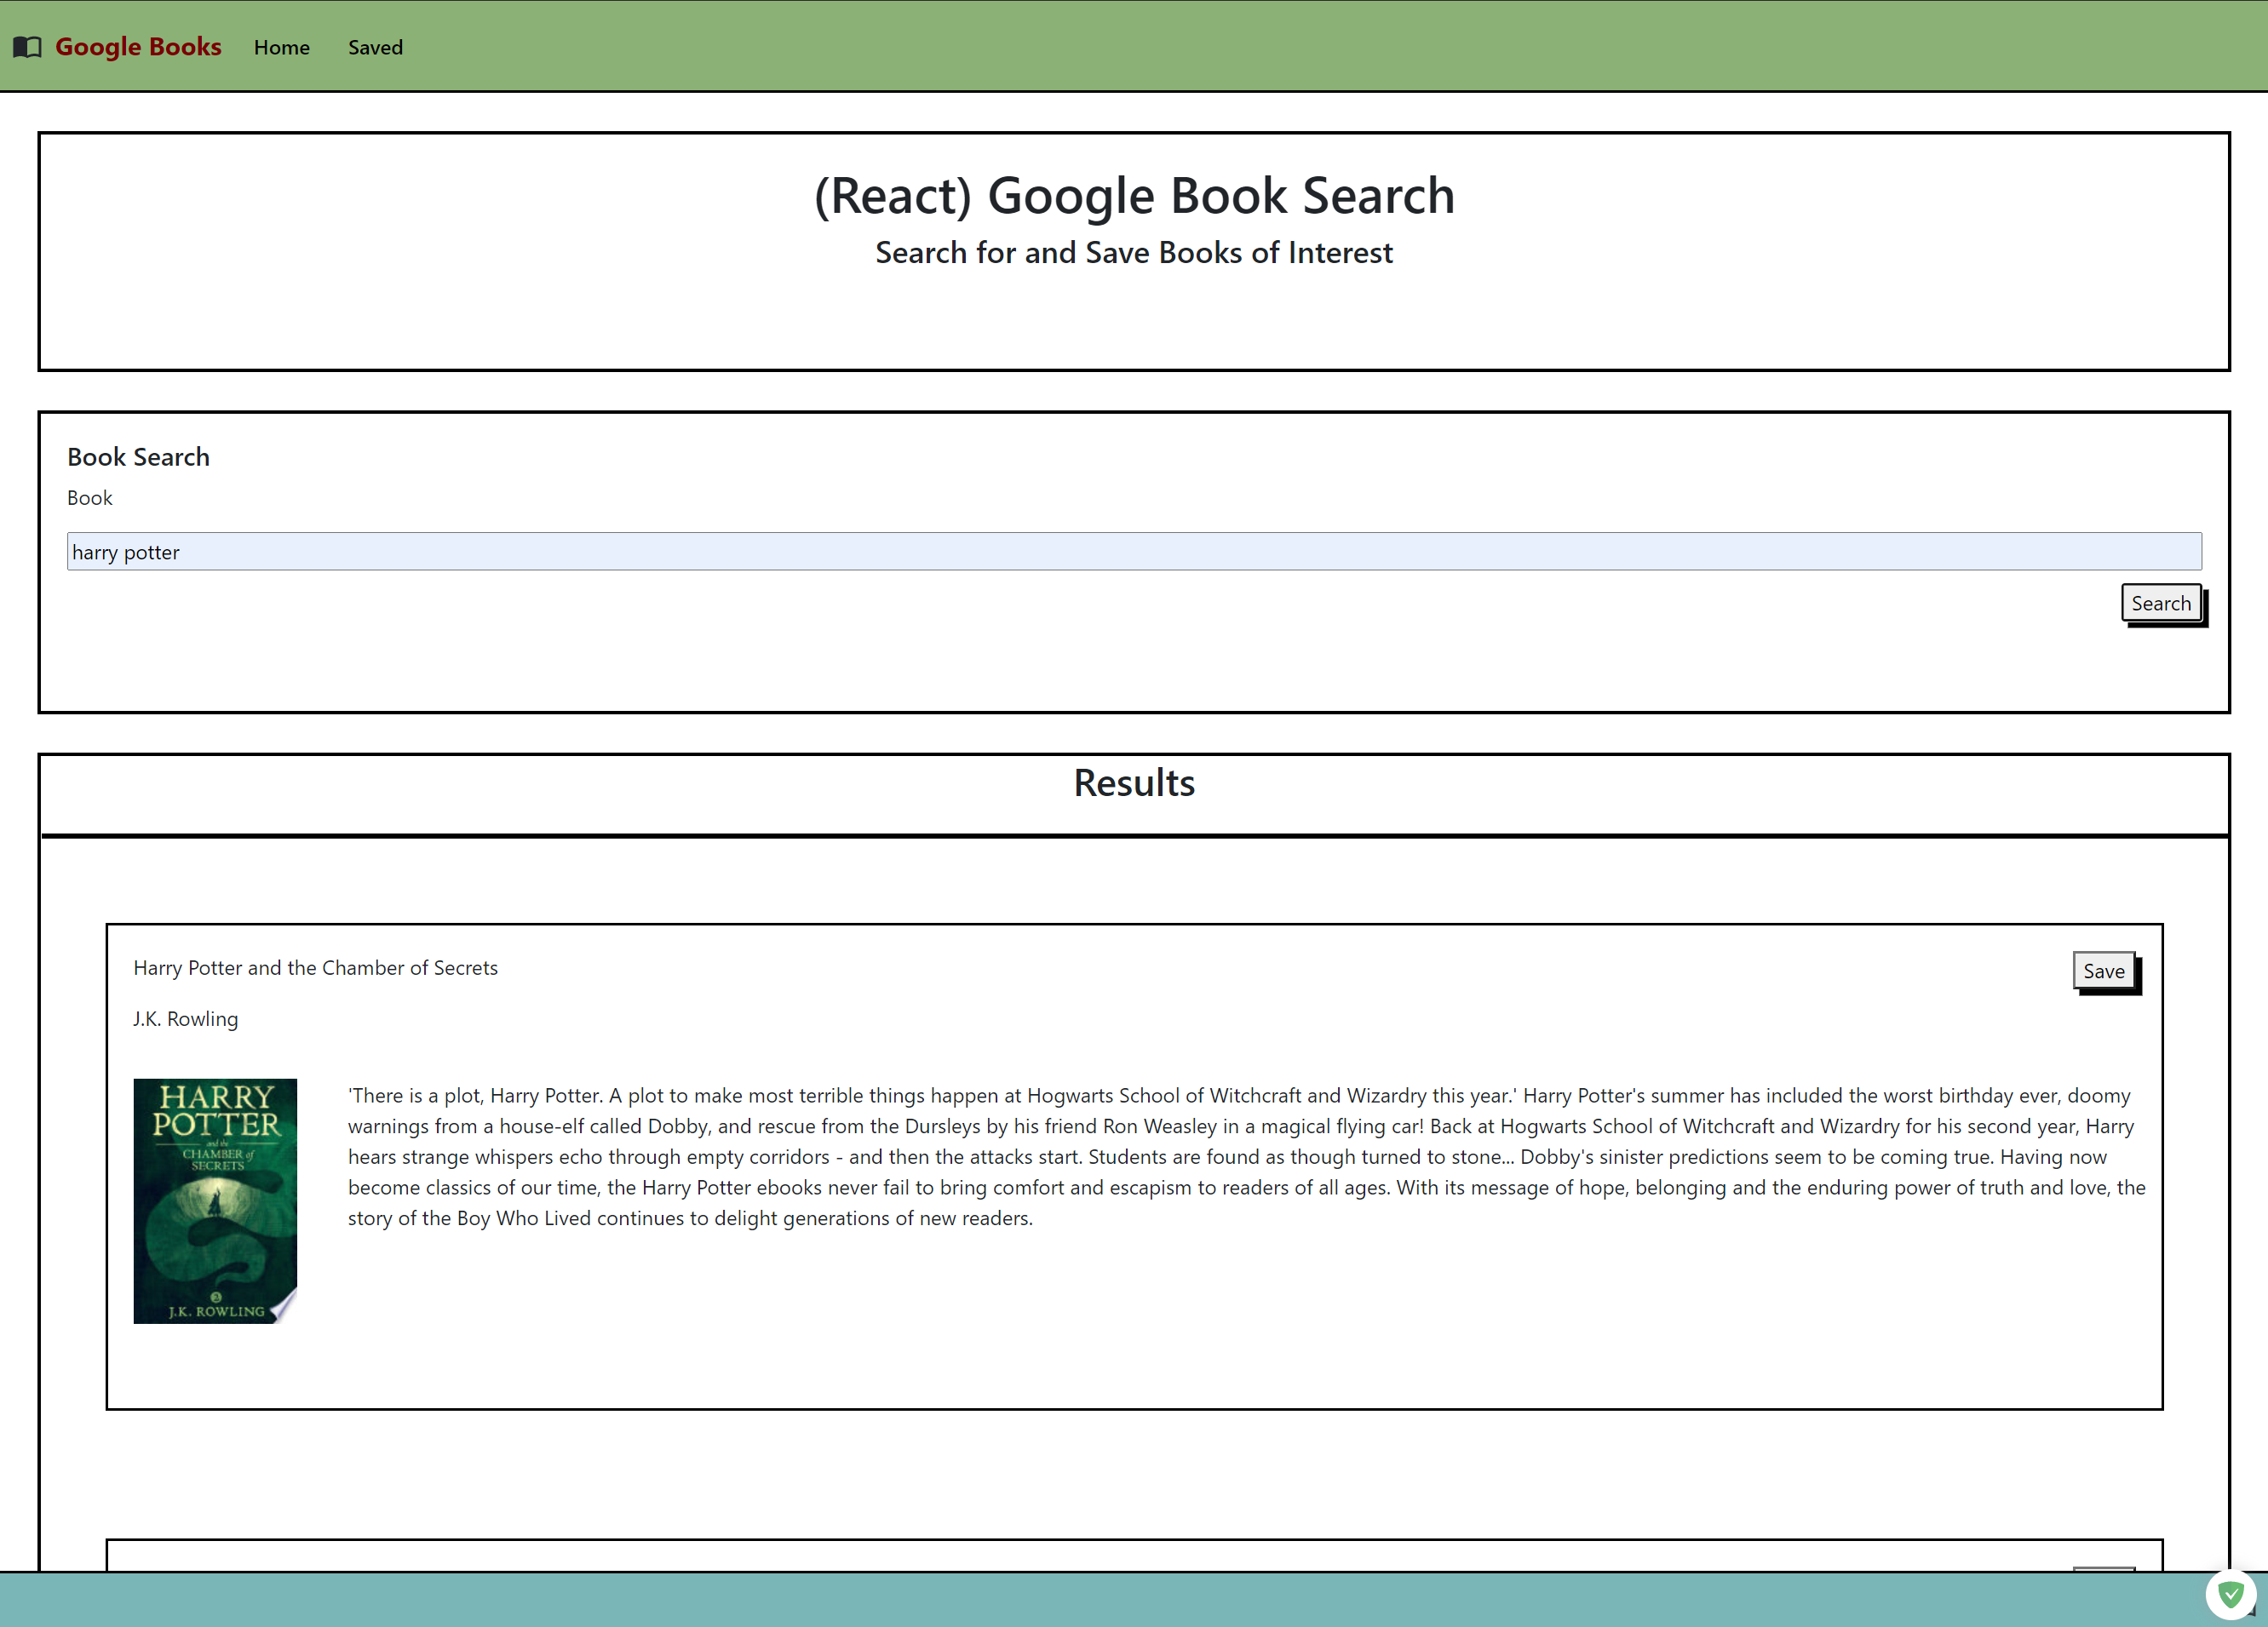Open the Home navigation link

click(281, 47)
